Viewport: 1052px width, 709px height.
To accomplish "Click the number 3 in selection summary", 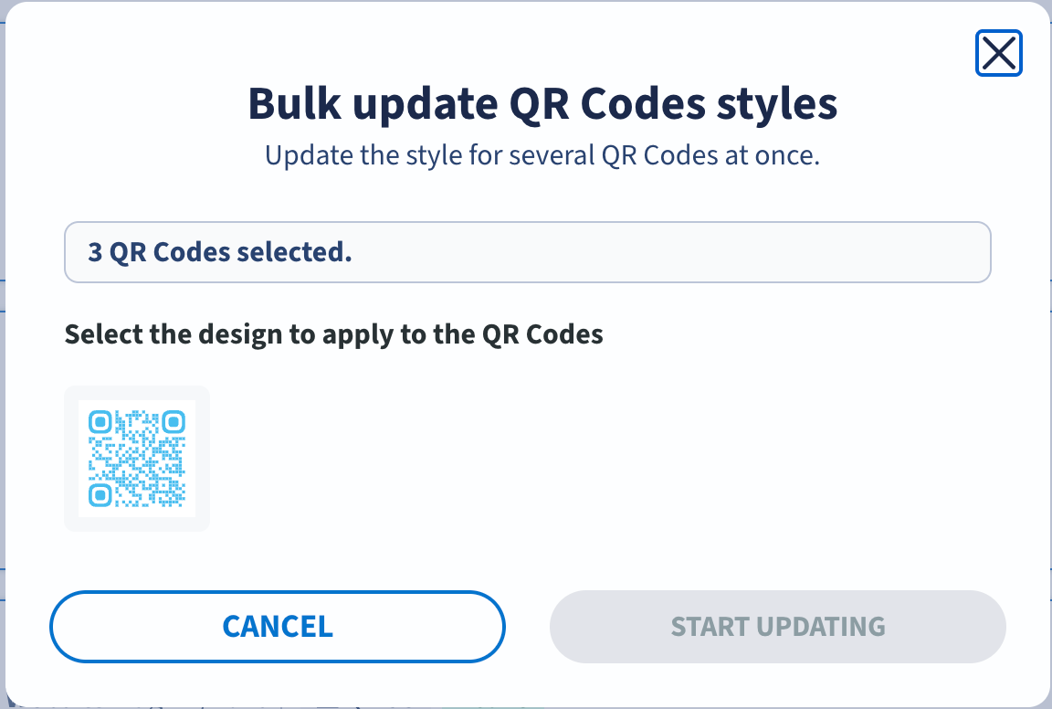I will (95, 252).
